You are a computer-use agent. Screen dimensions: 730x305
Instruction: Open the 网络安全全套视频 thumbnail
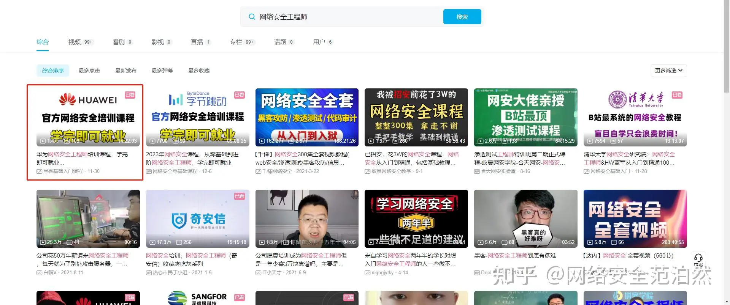pos(635,219)
